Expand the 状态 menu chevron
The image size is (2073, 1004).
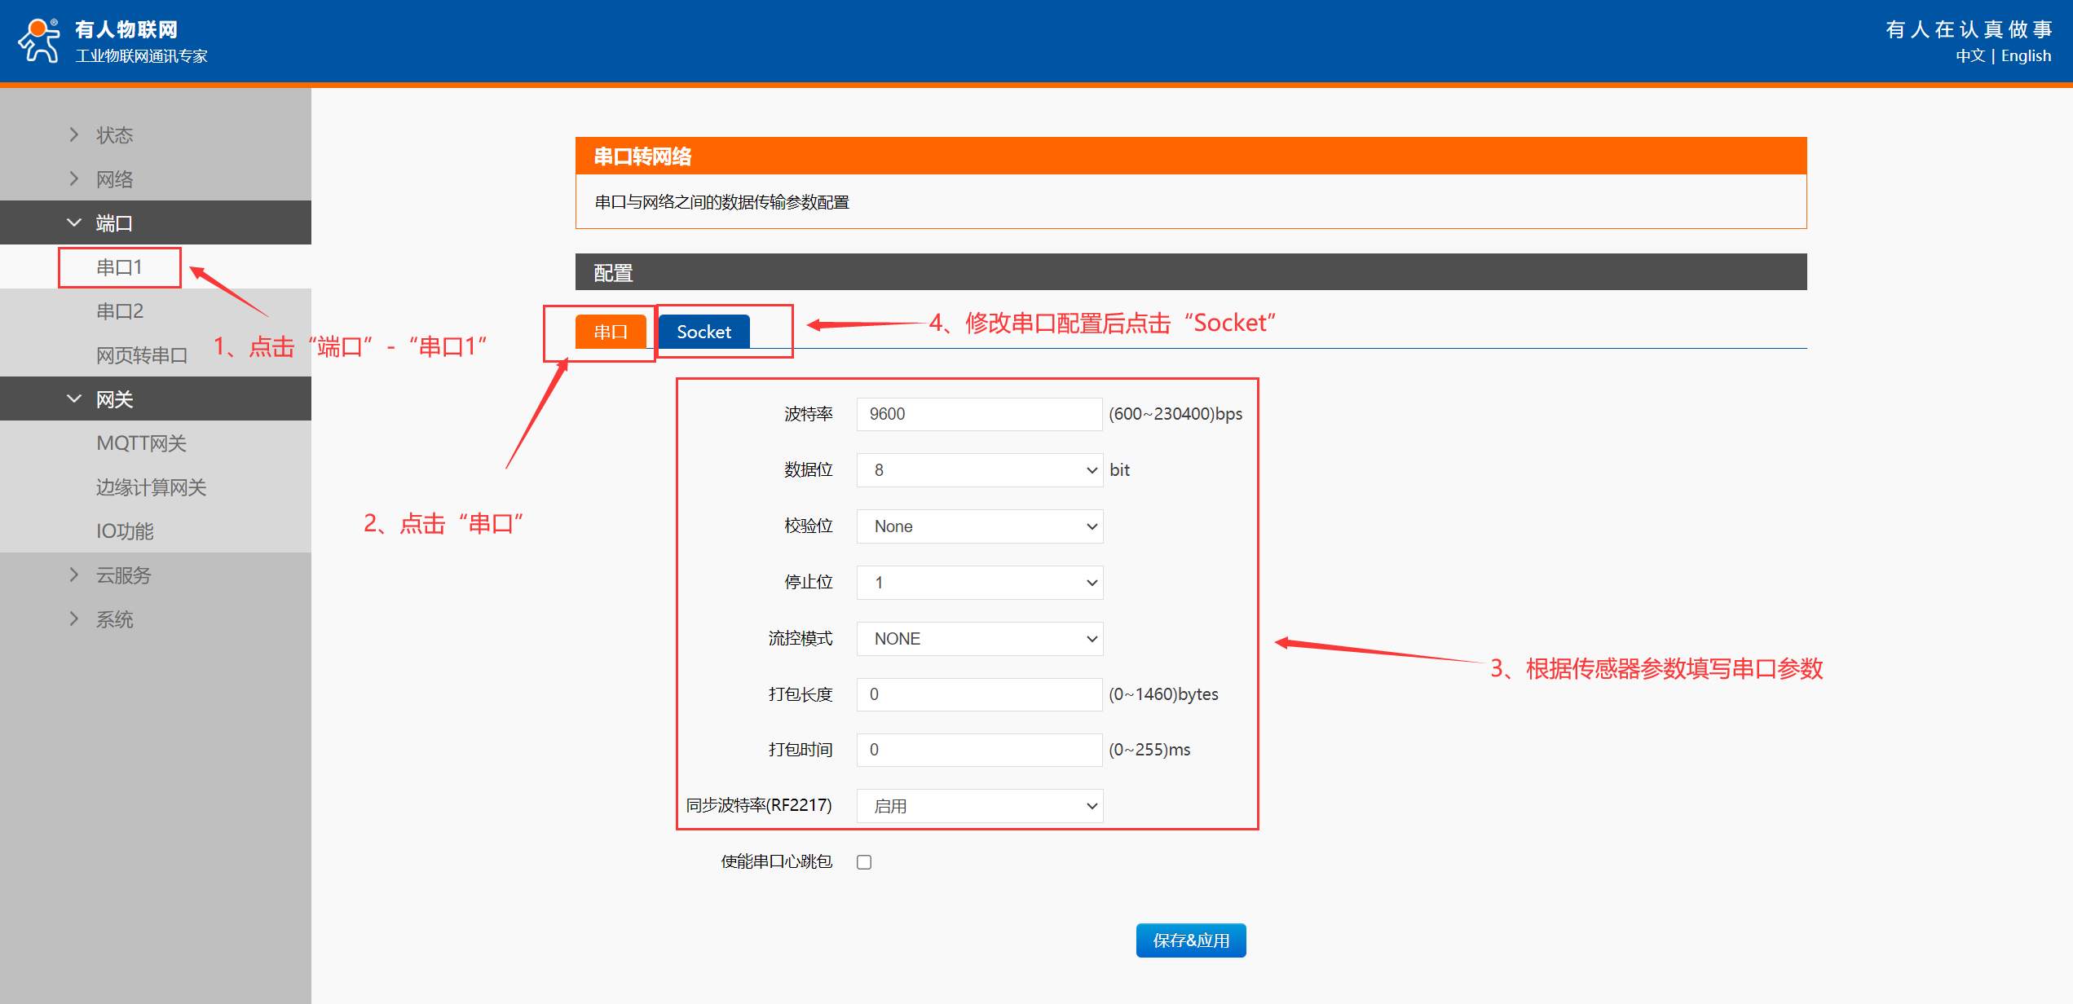coord(74,134)
